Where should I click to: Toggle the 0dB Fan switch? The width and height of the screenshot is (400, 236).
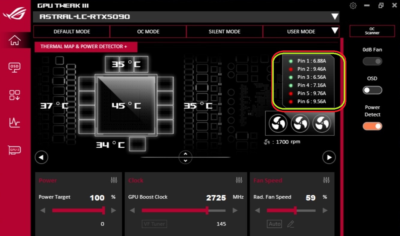[372, 61]
